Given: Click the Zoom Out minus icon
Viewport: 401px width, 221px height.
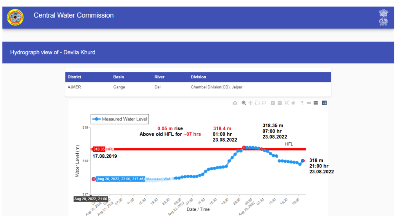Looking at the screenshot, I should pyautogui.click(x=280, y=103).
